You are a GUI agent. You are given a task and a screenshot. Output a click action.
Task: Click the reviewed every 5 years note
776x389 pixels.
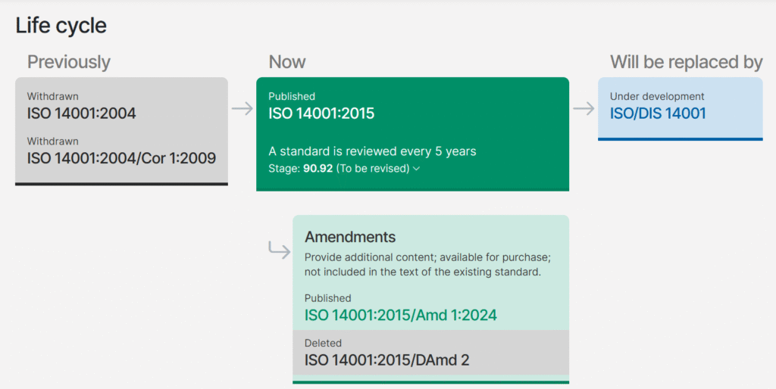click(372, 151)
